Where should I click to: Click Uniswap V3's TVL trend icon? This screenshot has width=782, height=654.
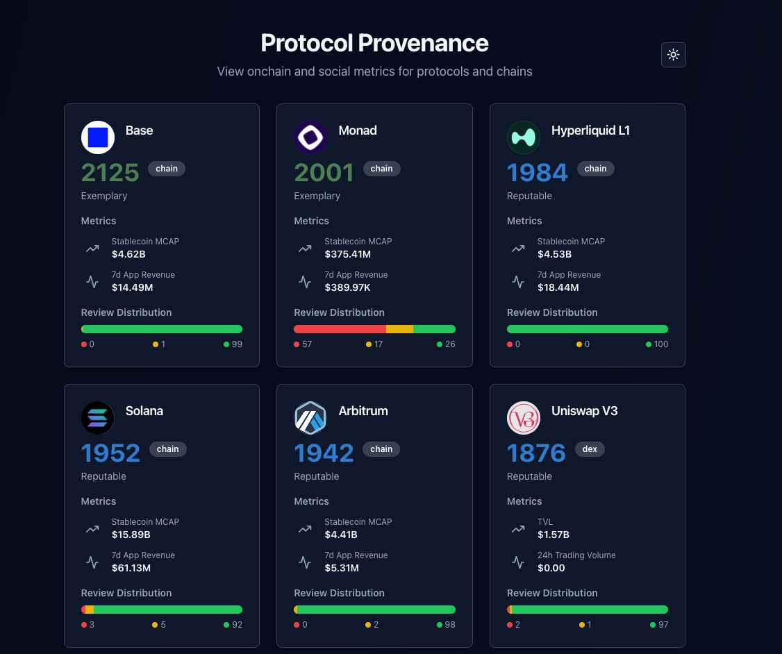pyautogui.click(x=518, y=528)
